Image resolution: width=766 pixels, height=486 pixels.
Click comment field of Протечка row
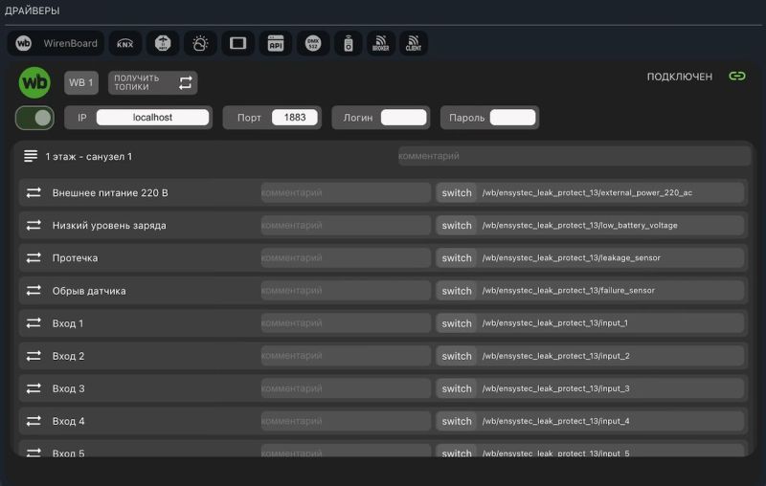coord(346,257)
